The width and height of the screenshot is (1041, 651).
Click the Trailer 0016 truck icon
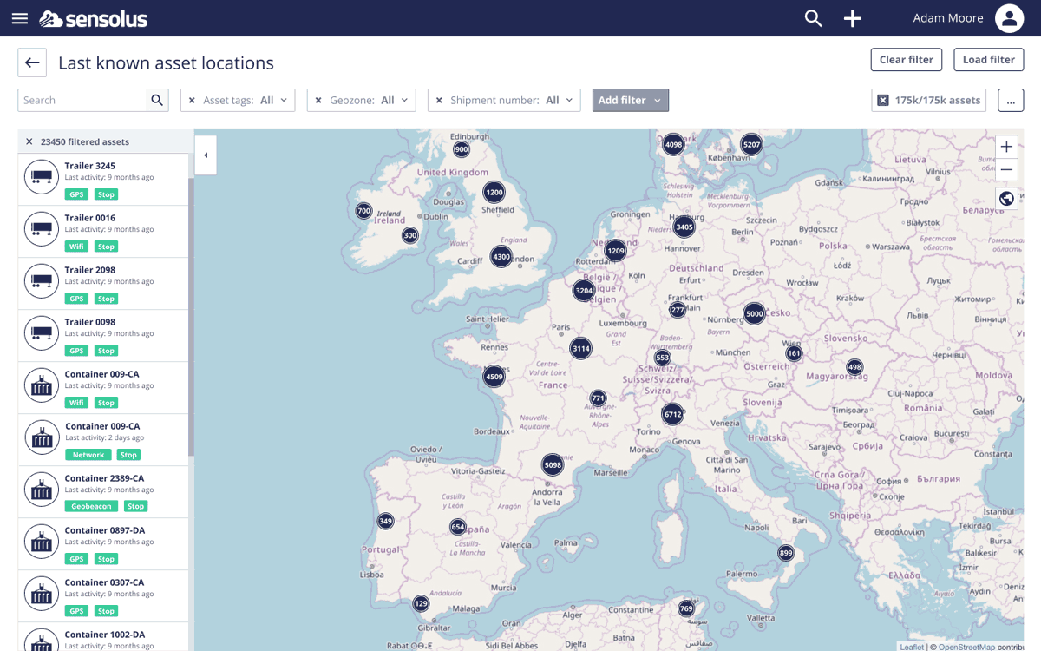(x=41, y=229)
